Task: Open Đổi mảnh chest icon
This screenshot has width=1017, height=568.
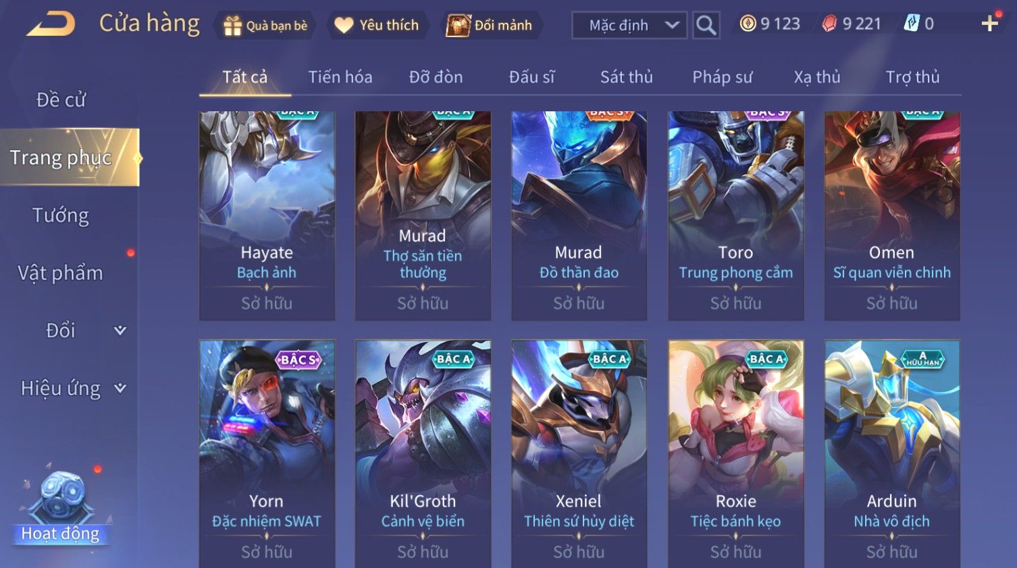Action: tap(459, 26)
